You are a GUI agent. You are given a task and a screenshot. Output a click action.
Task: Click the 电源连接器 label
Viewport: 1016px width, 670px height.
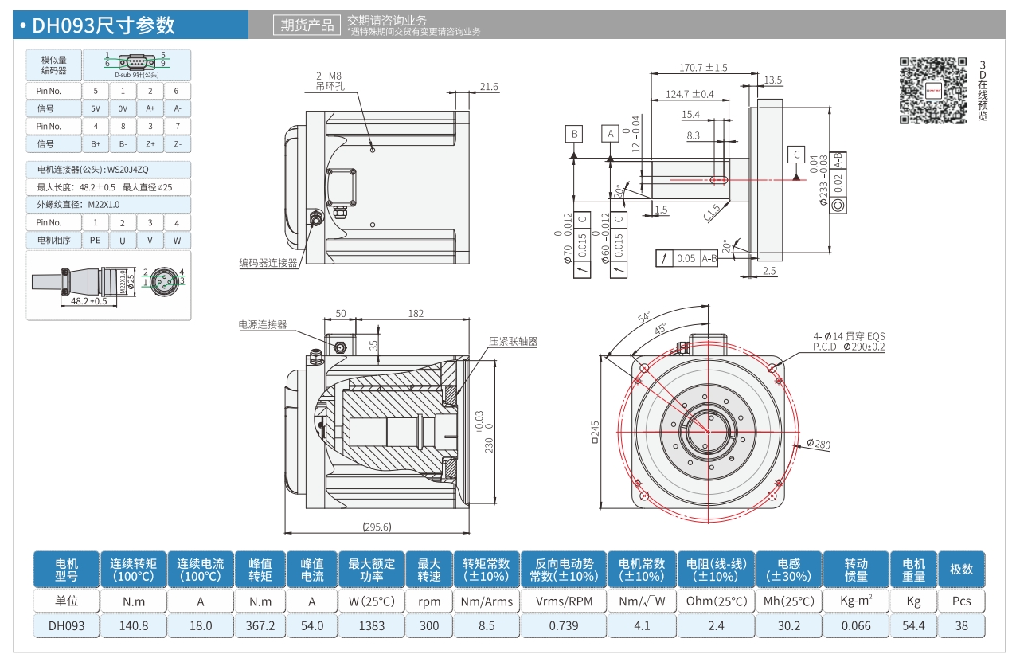263,325
